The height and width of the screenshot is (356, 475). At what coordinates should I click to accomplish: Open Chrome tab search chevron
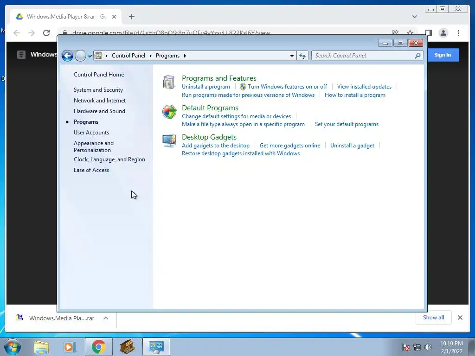pyautogui.click(x=415, y=17)
